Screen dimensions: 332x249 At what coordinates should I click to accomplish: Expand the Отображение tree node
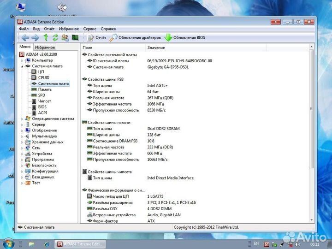(x=22, y=130)
